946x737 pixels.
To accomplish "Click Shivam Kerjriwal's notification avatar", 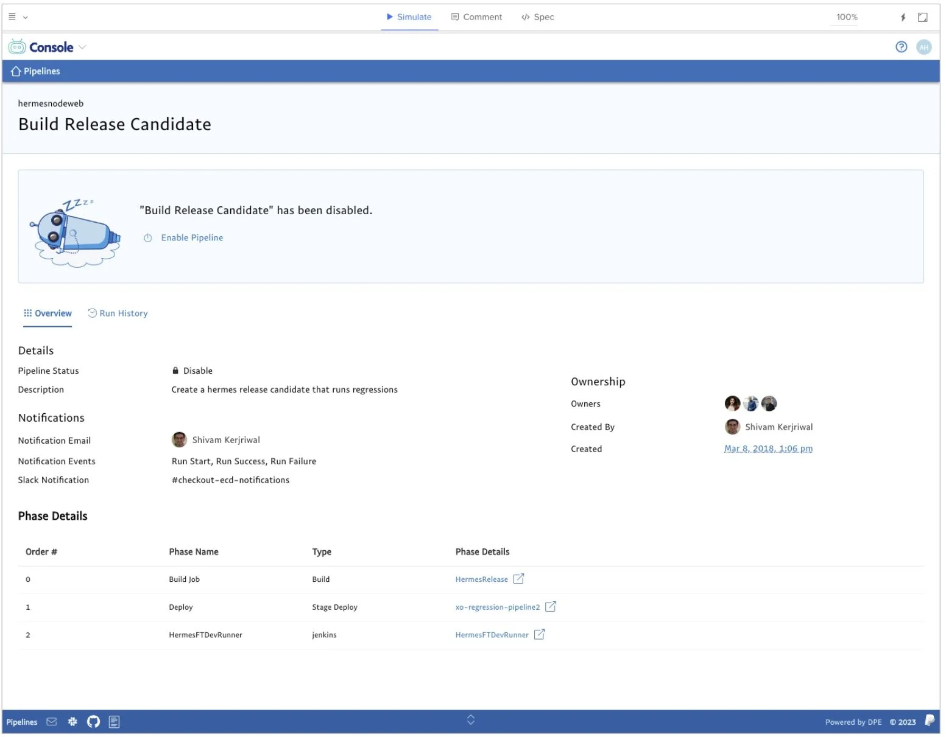I will [x=179, y=439].
